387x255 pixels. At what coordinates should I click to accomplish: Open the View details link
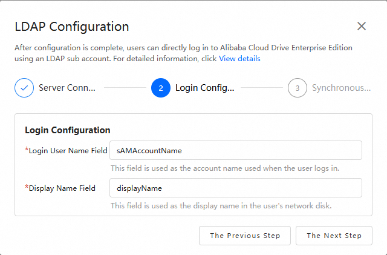[x=239, y=59]
